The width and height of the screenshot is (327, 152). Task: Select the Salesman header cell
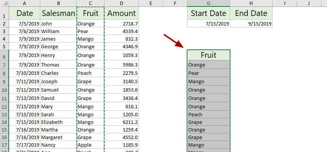(58, 14)
